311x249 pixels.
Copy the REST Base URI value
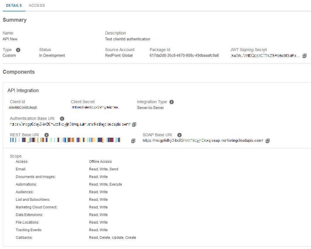pos(133,141)
